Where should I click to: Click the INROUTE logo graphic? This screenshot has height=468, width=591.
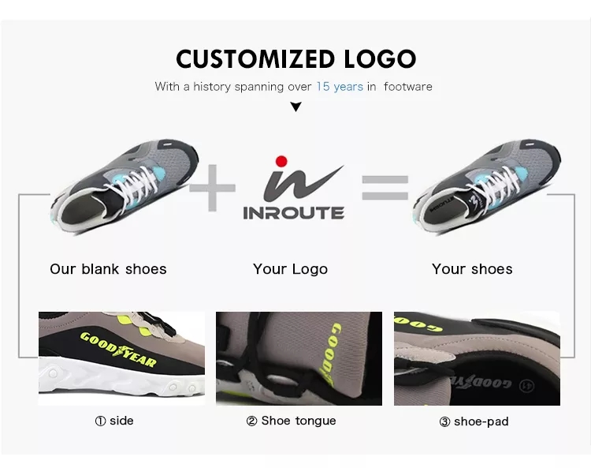point(294,188)
